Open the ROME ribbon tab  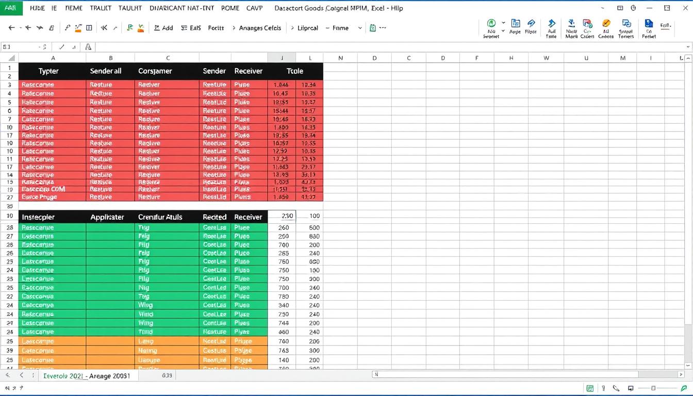point(230,8)
